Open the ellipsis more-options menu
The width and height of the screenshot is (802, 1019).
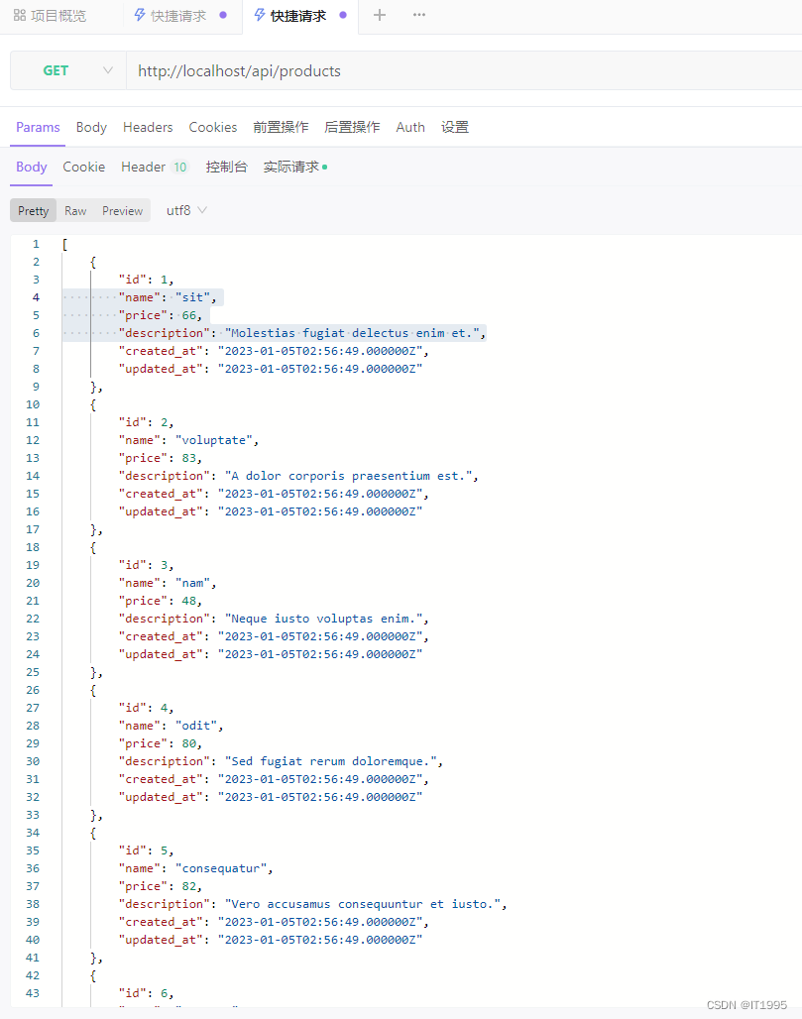coord(418,15)
